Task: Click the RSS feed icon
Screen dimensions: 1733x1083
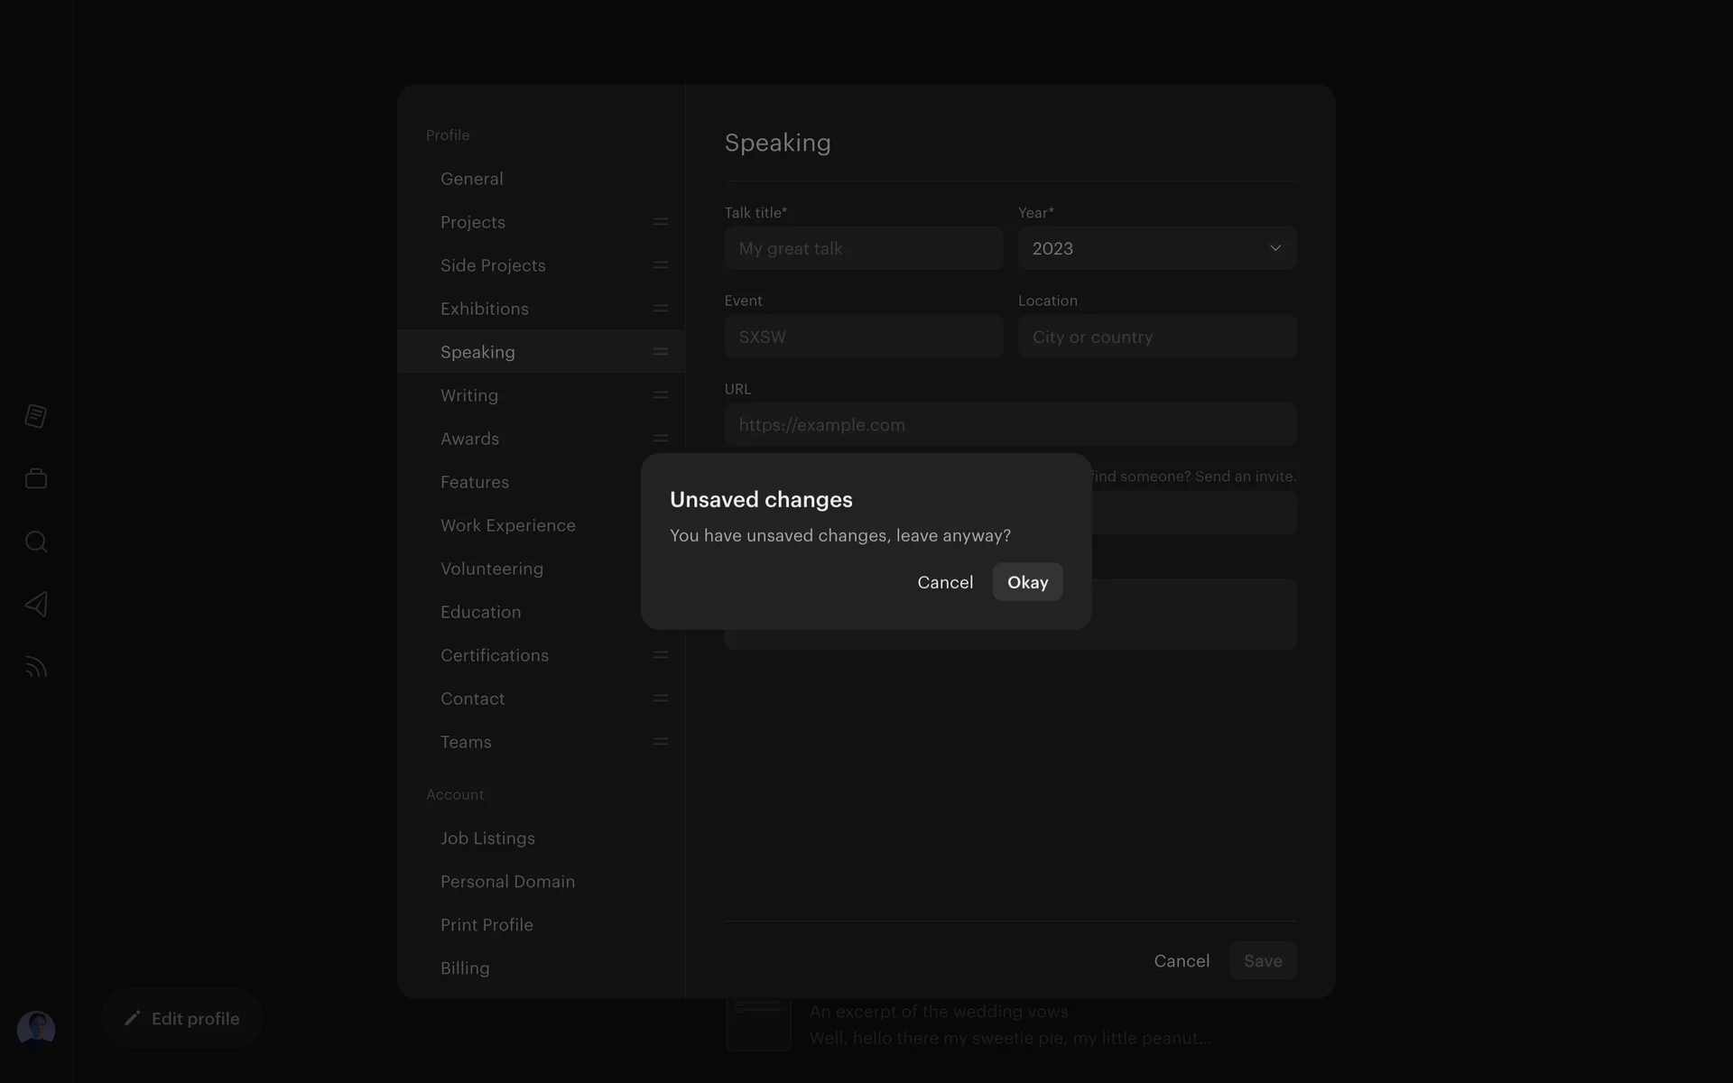Action: [36, 667]
